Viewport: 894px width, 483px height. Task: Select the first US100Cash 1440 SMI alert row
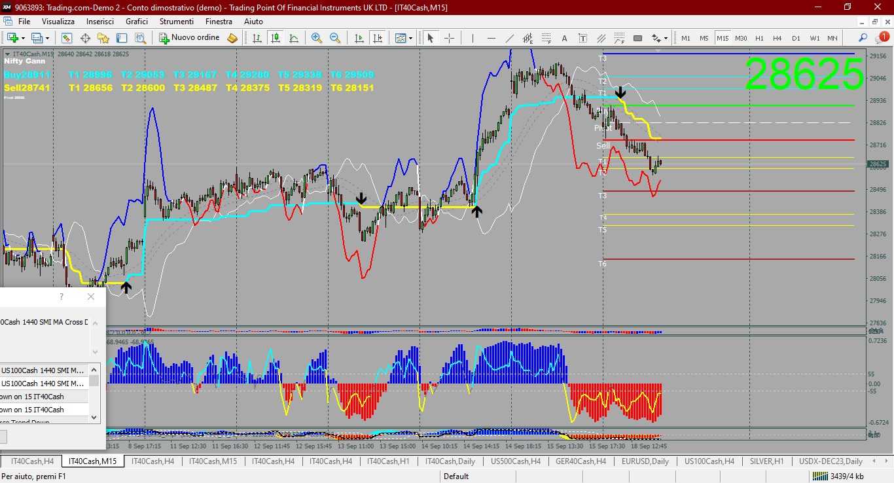(x=45, y=370)
